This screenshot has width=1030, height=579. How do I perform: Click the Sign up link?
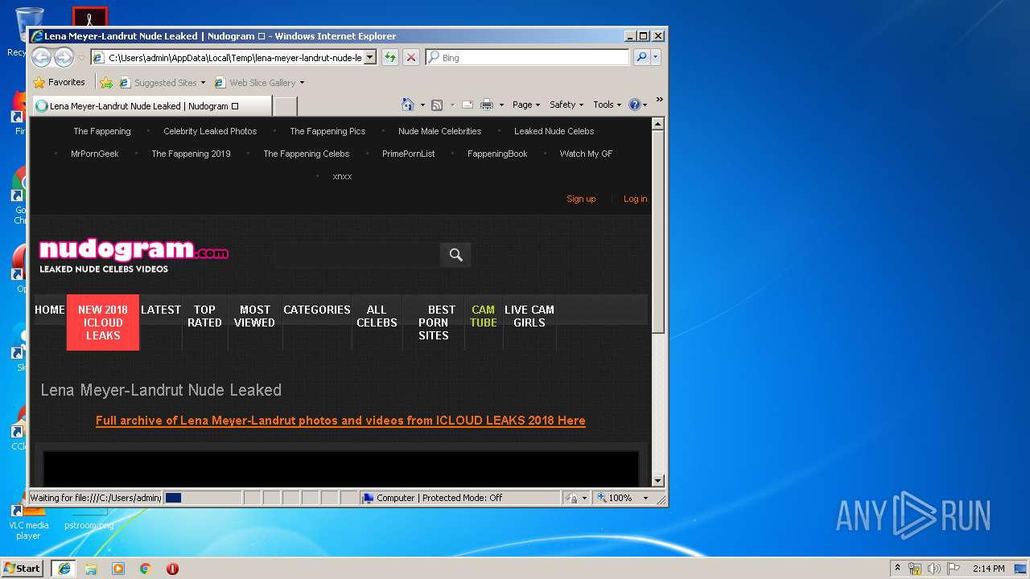coord(581,199)
